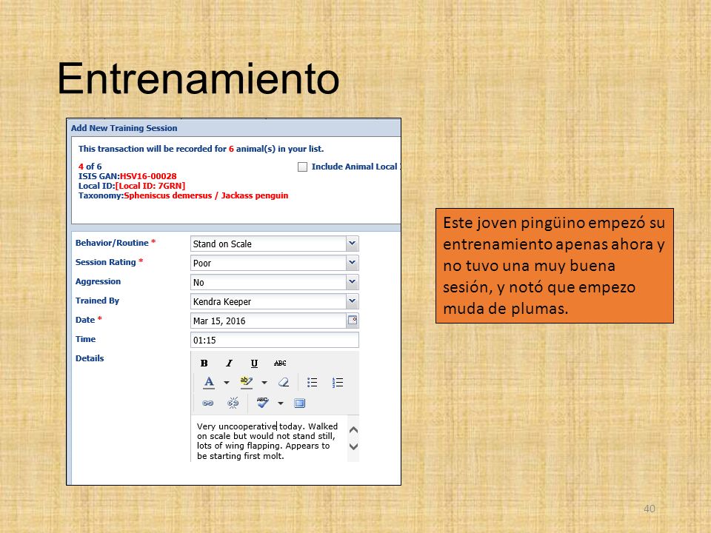Click inside the Details text area
This screenshot has width=711, height=533.
click(269, 439)
